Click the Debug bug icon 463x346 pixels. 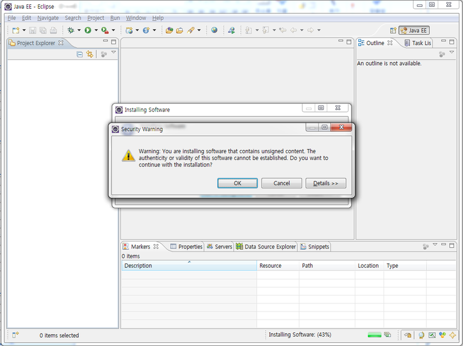click(x=71, y=30)
